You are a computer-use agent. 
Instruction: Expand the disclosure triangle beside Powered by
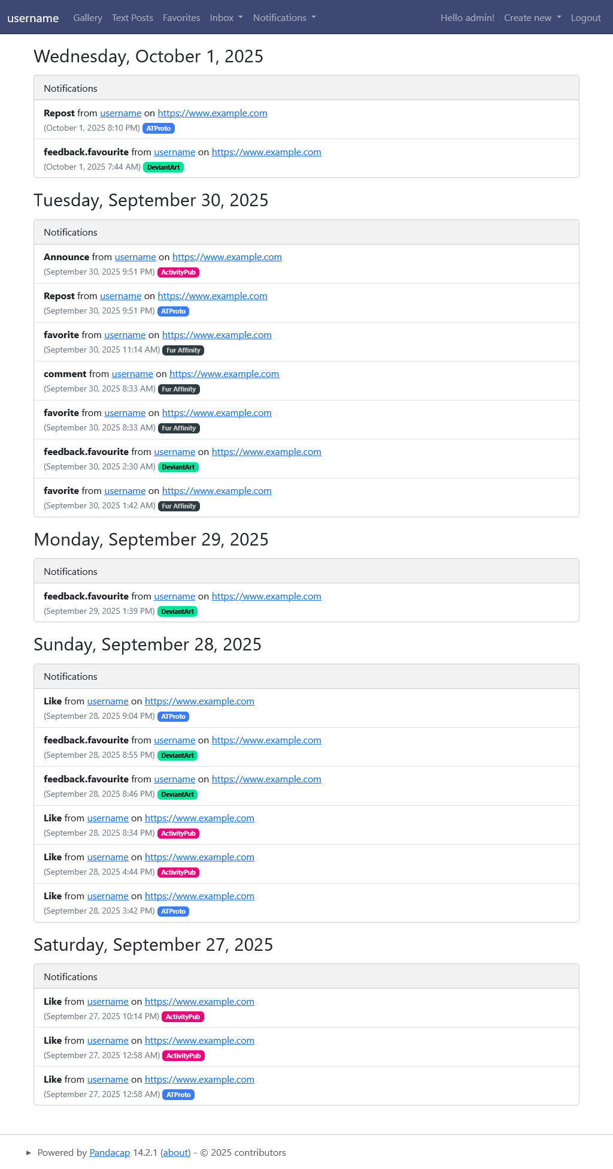pyautogui.click(x=29, y=1152)
